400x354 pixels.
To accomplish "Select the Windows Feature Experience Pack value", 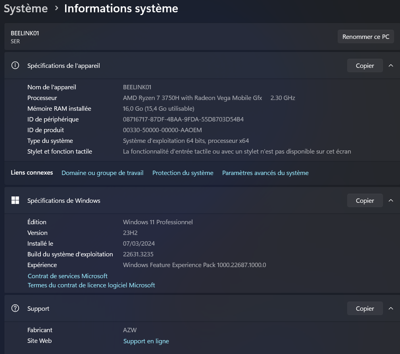I will 194,265.
